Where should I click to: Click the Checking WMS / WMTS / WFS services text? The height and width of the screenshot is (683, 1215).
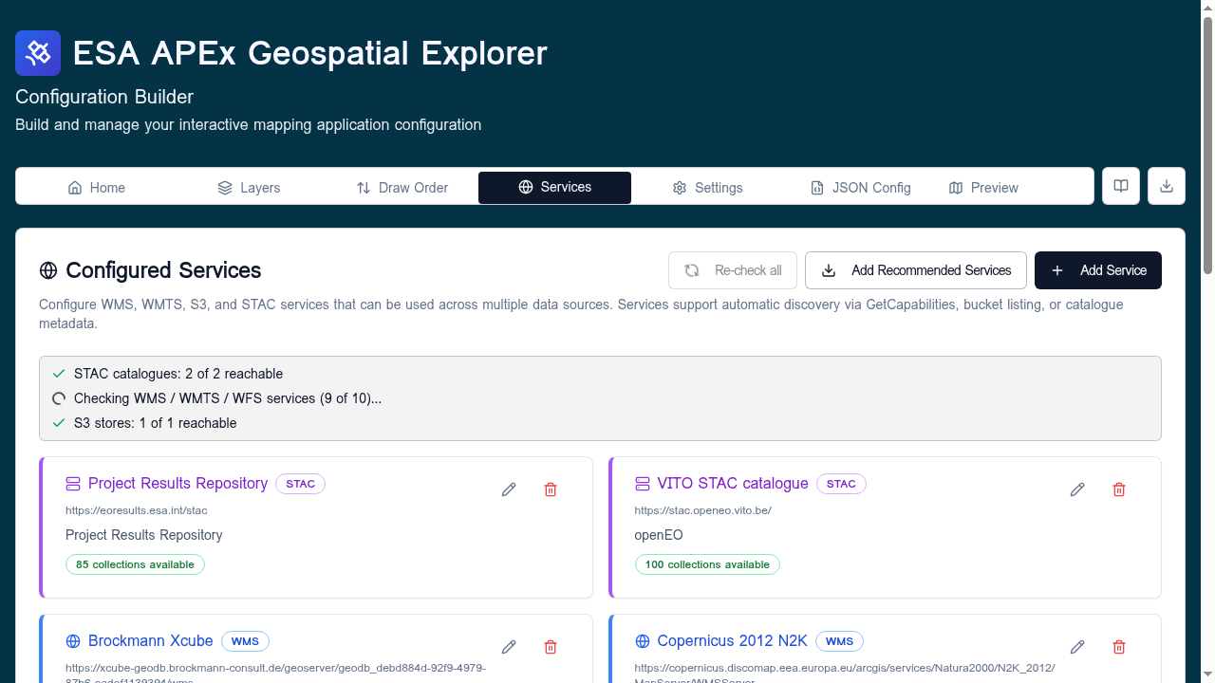(x=228, y=398)
